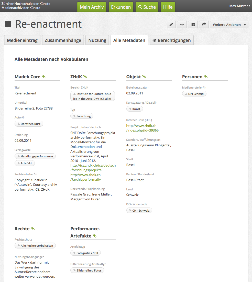Select the Dorothea Rust author tag

(x=29, y=124)
